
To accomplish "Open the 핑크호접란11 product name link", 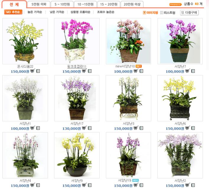I will (77, 66).
